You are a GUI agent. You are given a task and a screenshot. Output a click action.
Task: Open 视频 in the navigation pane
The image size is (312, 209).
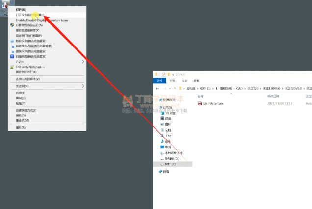[x=166, y=118]
